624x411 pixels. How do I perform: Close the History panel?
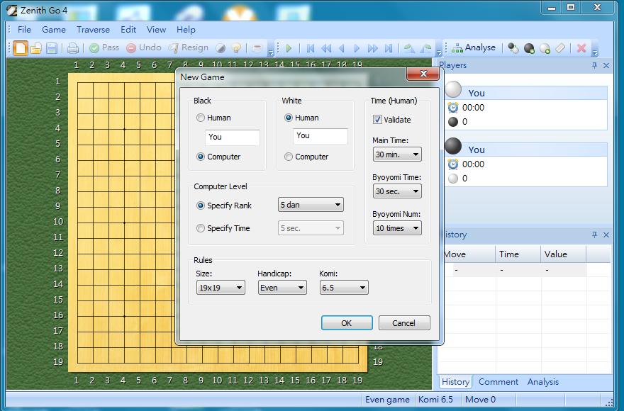click(x=606, y=235)
